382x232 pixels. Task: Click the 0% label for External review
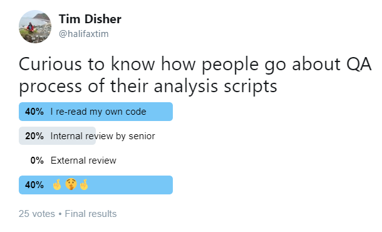click(37, 161)
